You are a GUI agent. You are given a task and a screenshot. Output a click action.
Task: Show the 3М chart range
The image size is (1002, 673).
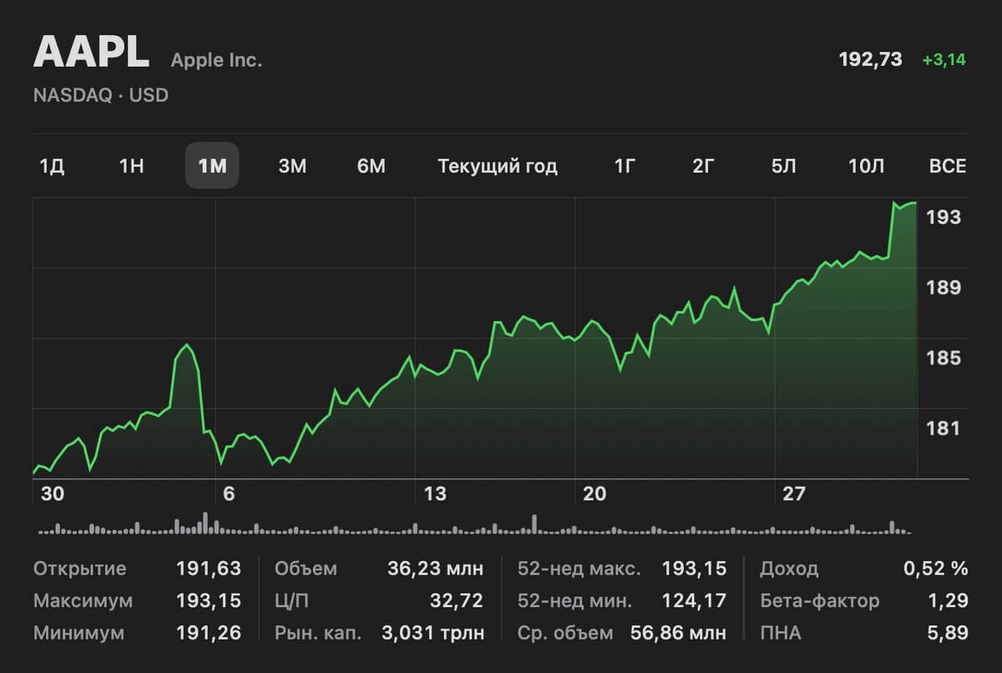292,166
